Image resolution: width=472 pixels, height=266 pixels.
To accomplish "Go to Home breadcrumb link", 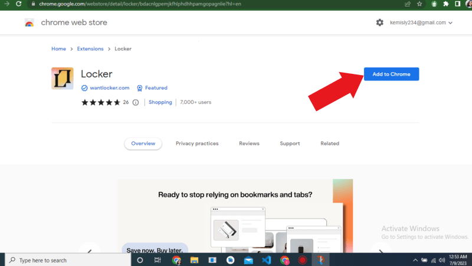I will (x=58, y=49).
